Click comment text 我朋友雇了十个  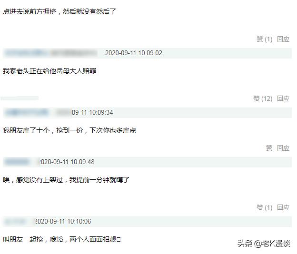pyautogui.click(x=26, y=131)
